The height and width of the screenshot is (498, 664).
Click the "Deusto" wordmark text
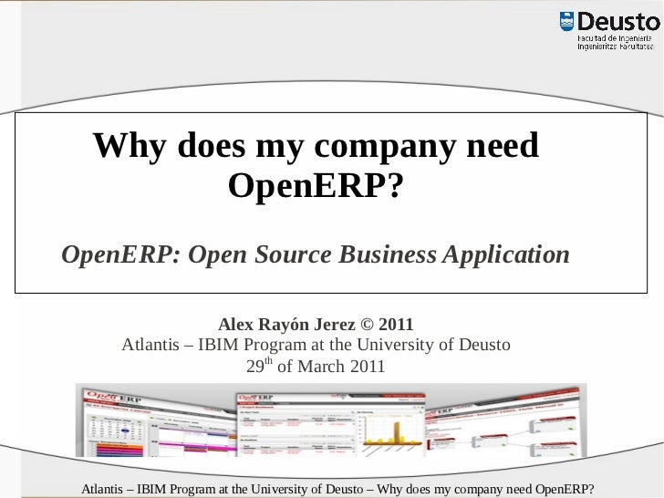point(619,22)
